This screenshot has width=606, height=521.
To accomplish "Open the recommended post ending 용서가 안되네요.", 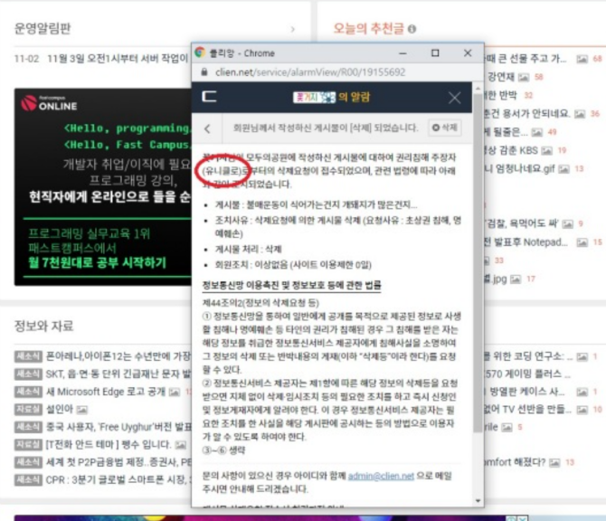I will [x=527, y=113].
